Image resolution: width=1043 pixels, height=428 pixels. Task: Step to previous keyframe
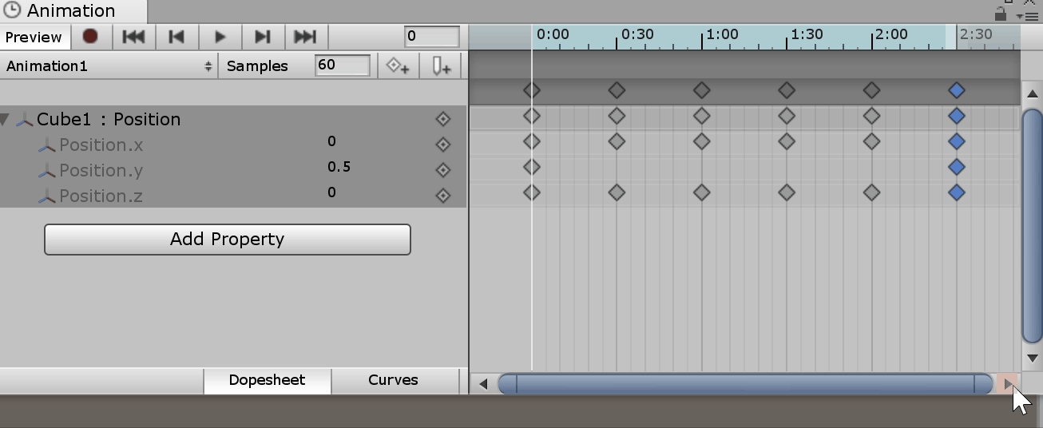pyautogui.click(x=176, y=37)
